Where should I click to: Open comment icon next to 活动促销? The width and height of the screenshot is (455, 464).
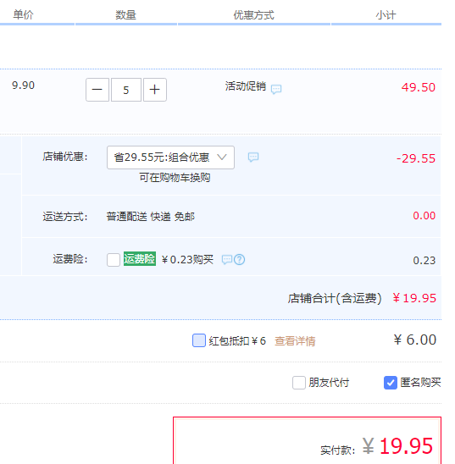(x=276, y=89)
